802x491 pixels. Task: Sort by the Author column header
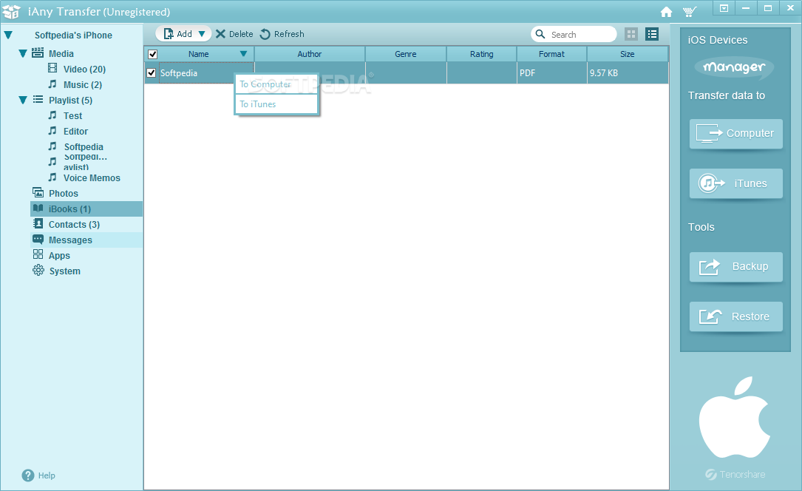coord(310,54)
